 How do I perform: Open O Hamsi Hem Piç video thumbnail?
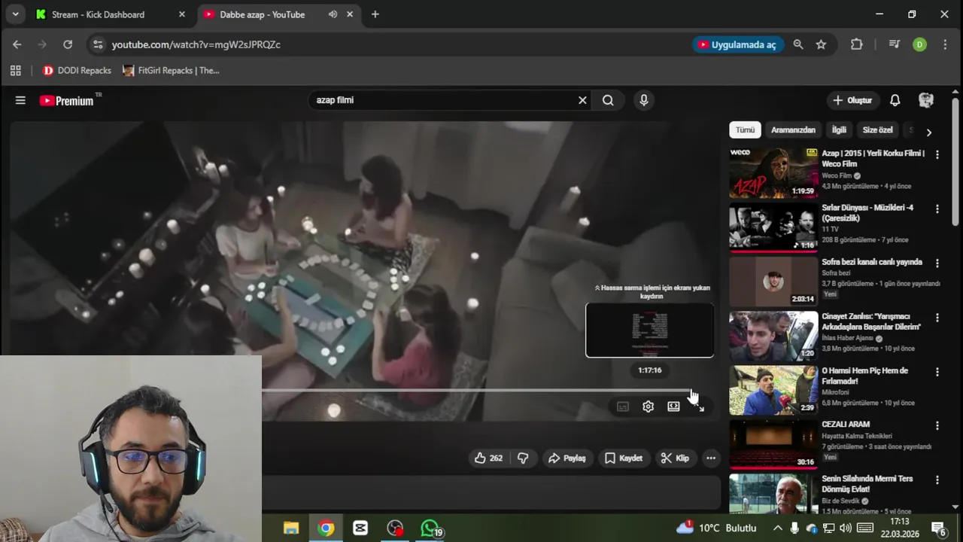coord(773,389)
